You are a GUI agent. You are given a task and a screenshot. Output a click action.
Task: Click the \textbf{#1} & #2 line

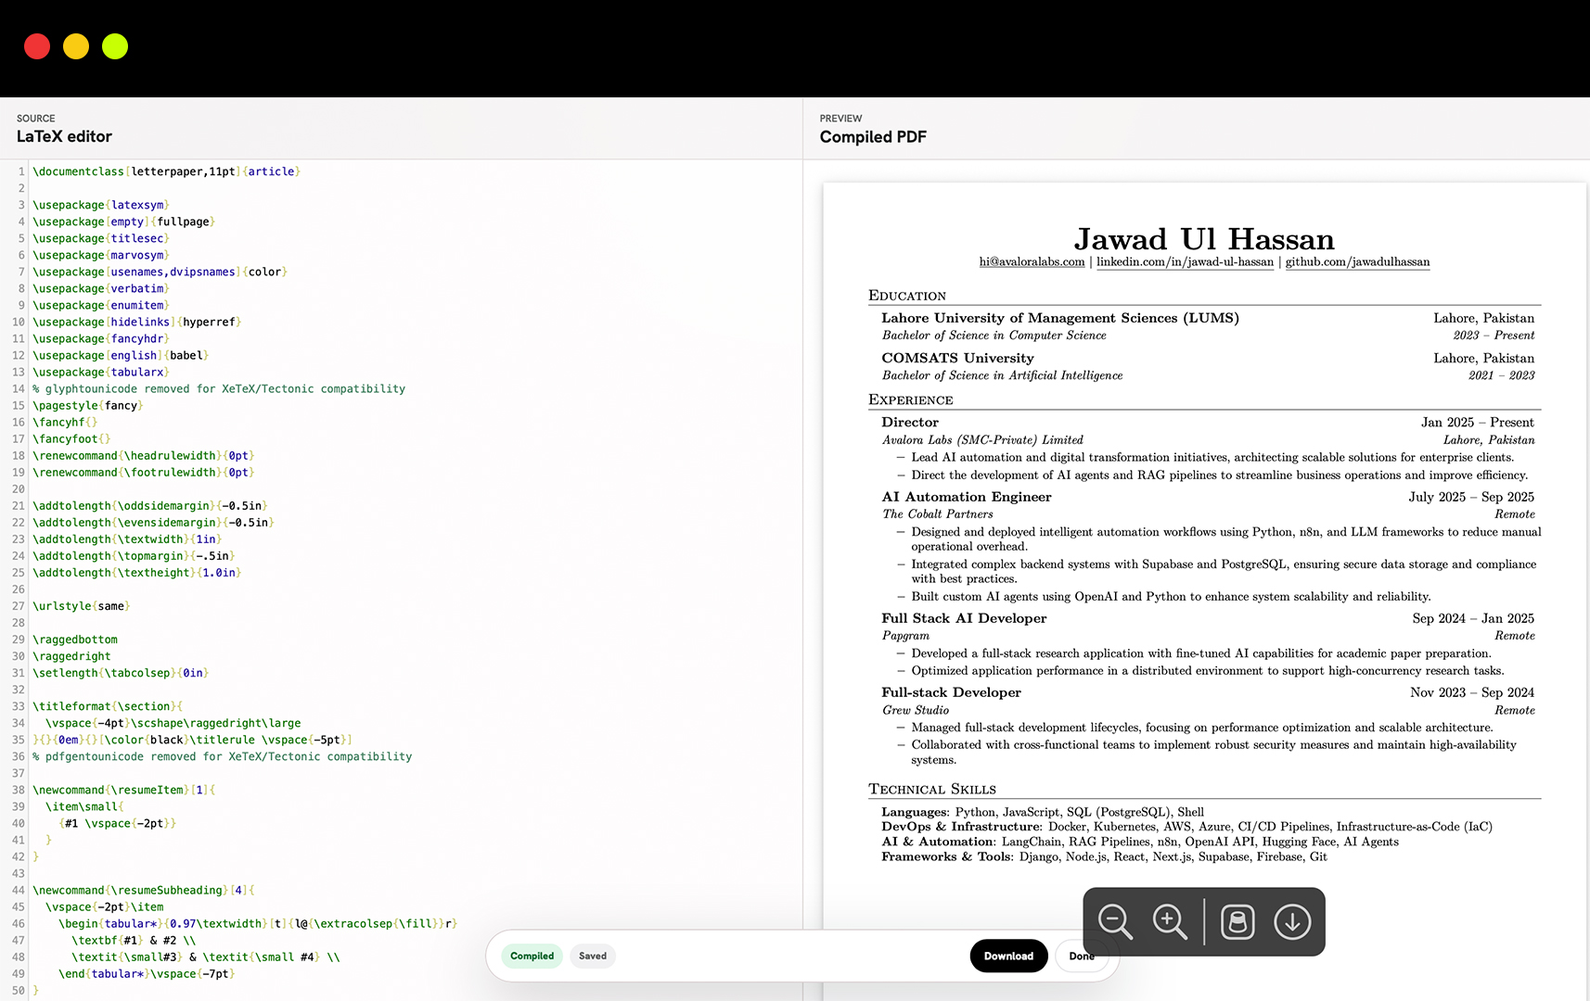click(134, 940)
